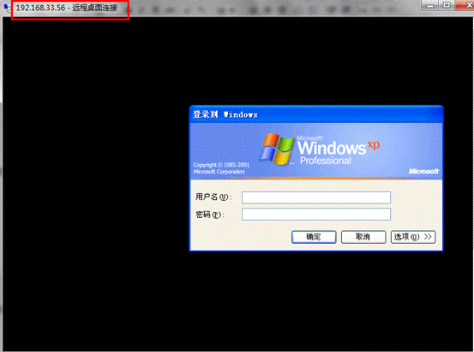The width and height of the screenshot is (474, 352).
Task: Click the 用户名(U) label
Action: pos(213,197)
